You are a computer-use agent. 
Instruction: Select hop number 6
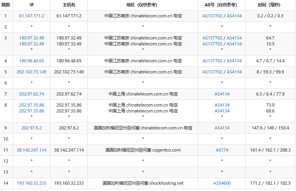pyautogui.click(x=6, y=83)
